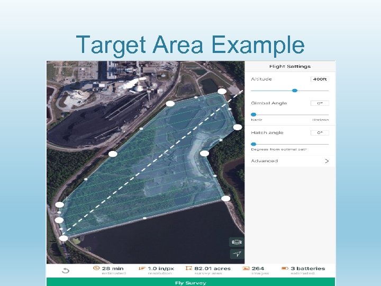
Task: Click 'Degrees from optimal path' caption
Action: point(279,149)
